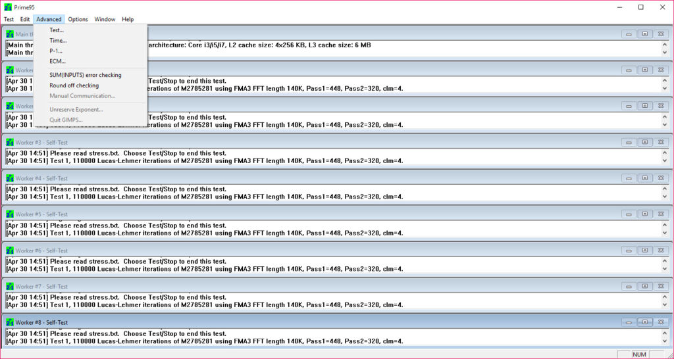The height and width of the screenshot is (359, 674).
Task: Open the Window menu
Action: coord(105,19)
